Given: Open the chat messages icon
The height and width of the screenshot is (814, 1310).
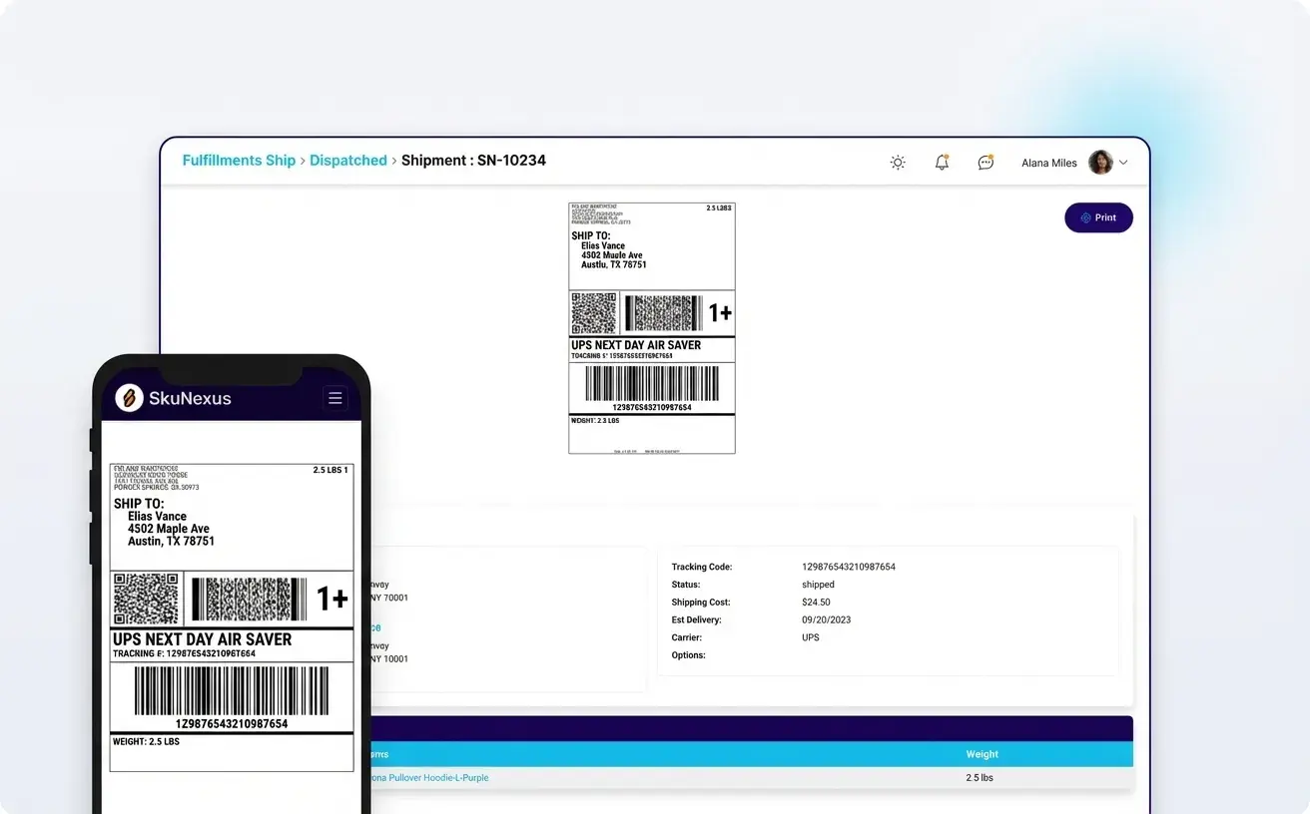Looking at the screenshot, I should [x=984, y=162].
